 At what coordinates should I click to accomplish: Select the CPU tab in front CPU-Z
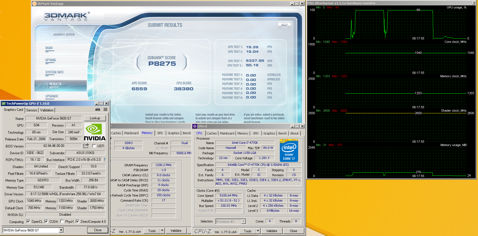[199, 133]
